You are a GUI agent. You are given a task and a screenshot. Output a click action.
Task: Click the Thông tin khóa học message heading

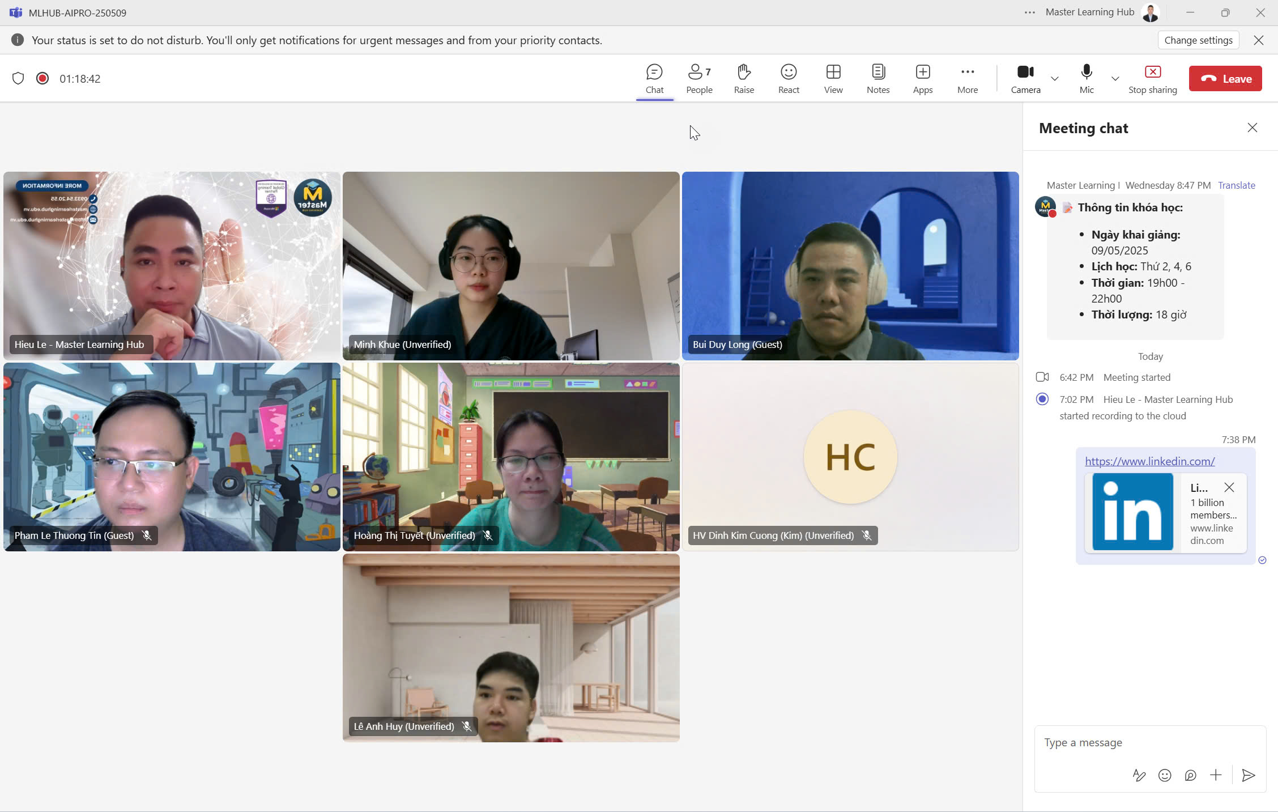pos(1130,207)
